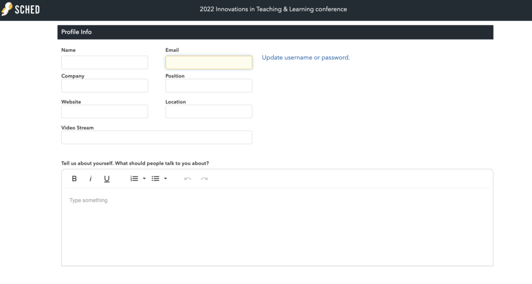Apply Italic formatting in editor toolbar

[90, 179]
